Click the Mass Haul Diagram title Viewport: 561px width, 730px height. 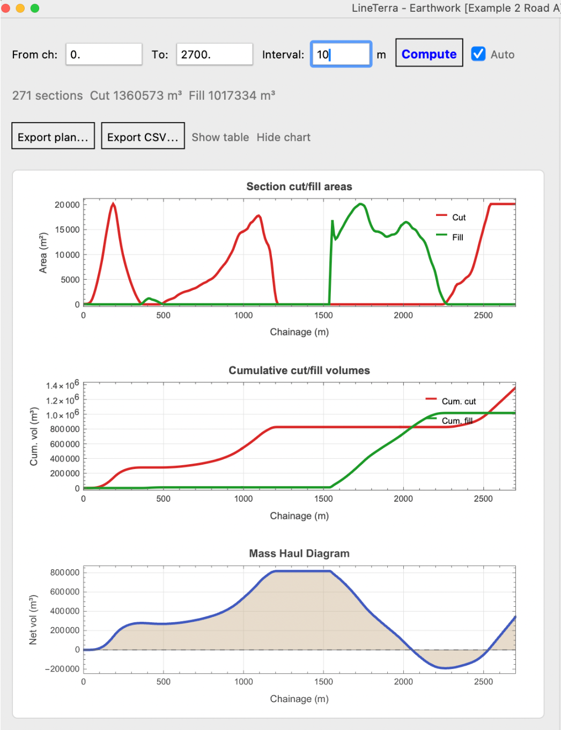[x=299, y=553]
